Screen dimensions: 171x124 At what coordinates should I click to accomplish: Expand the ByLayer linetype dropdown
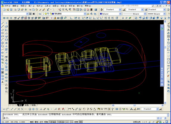[x=134, y=14]
